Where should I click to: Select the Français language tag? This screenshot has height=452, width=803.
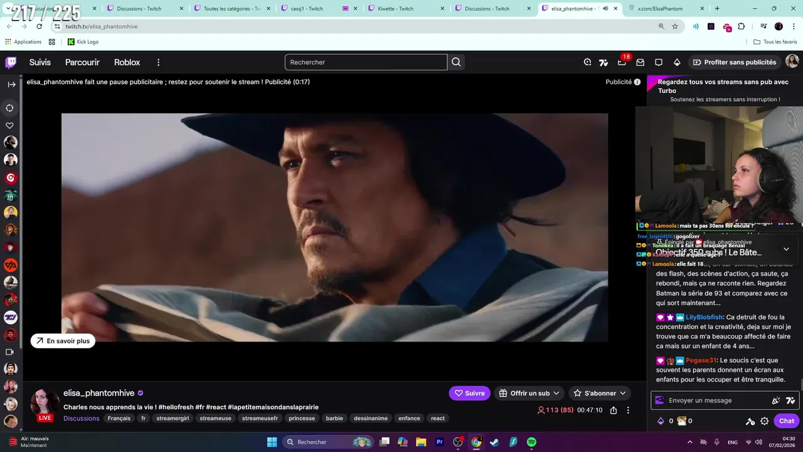tap(119, 418)
